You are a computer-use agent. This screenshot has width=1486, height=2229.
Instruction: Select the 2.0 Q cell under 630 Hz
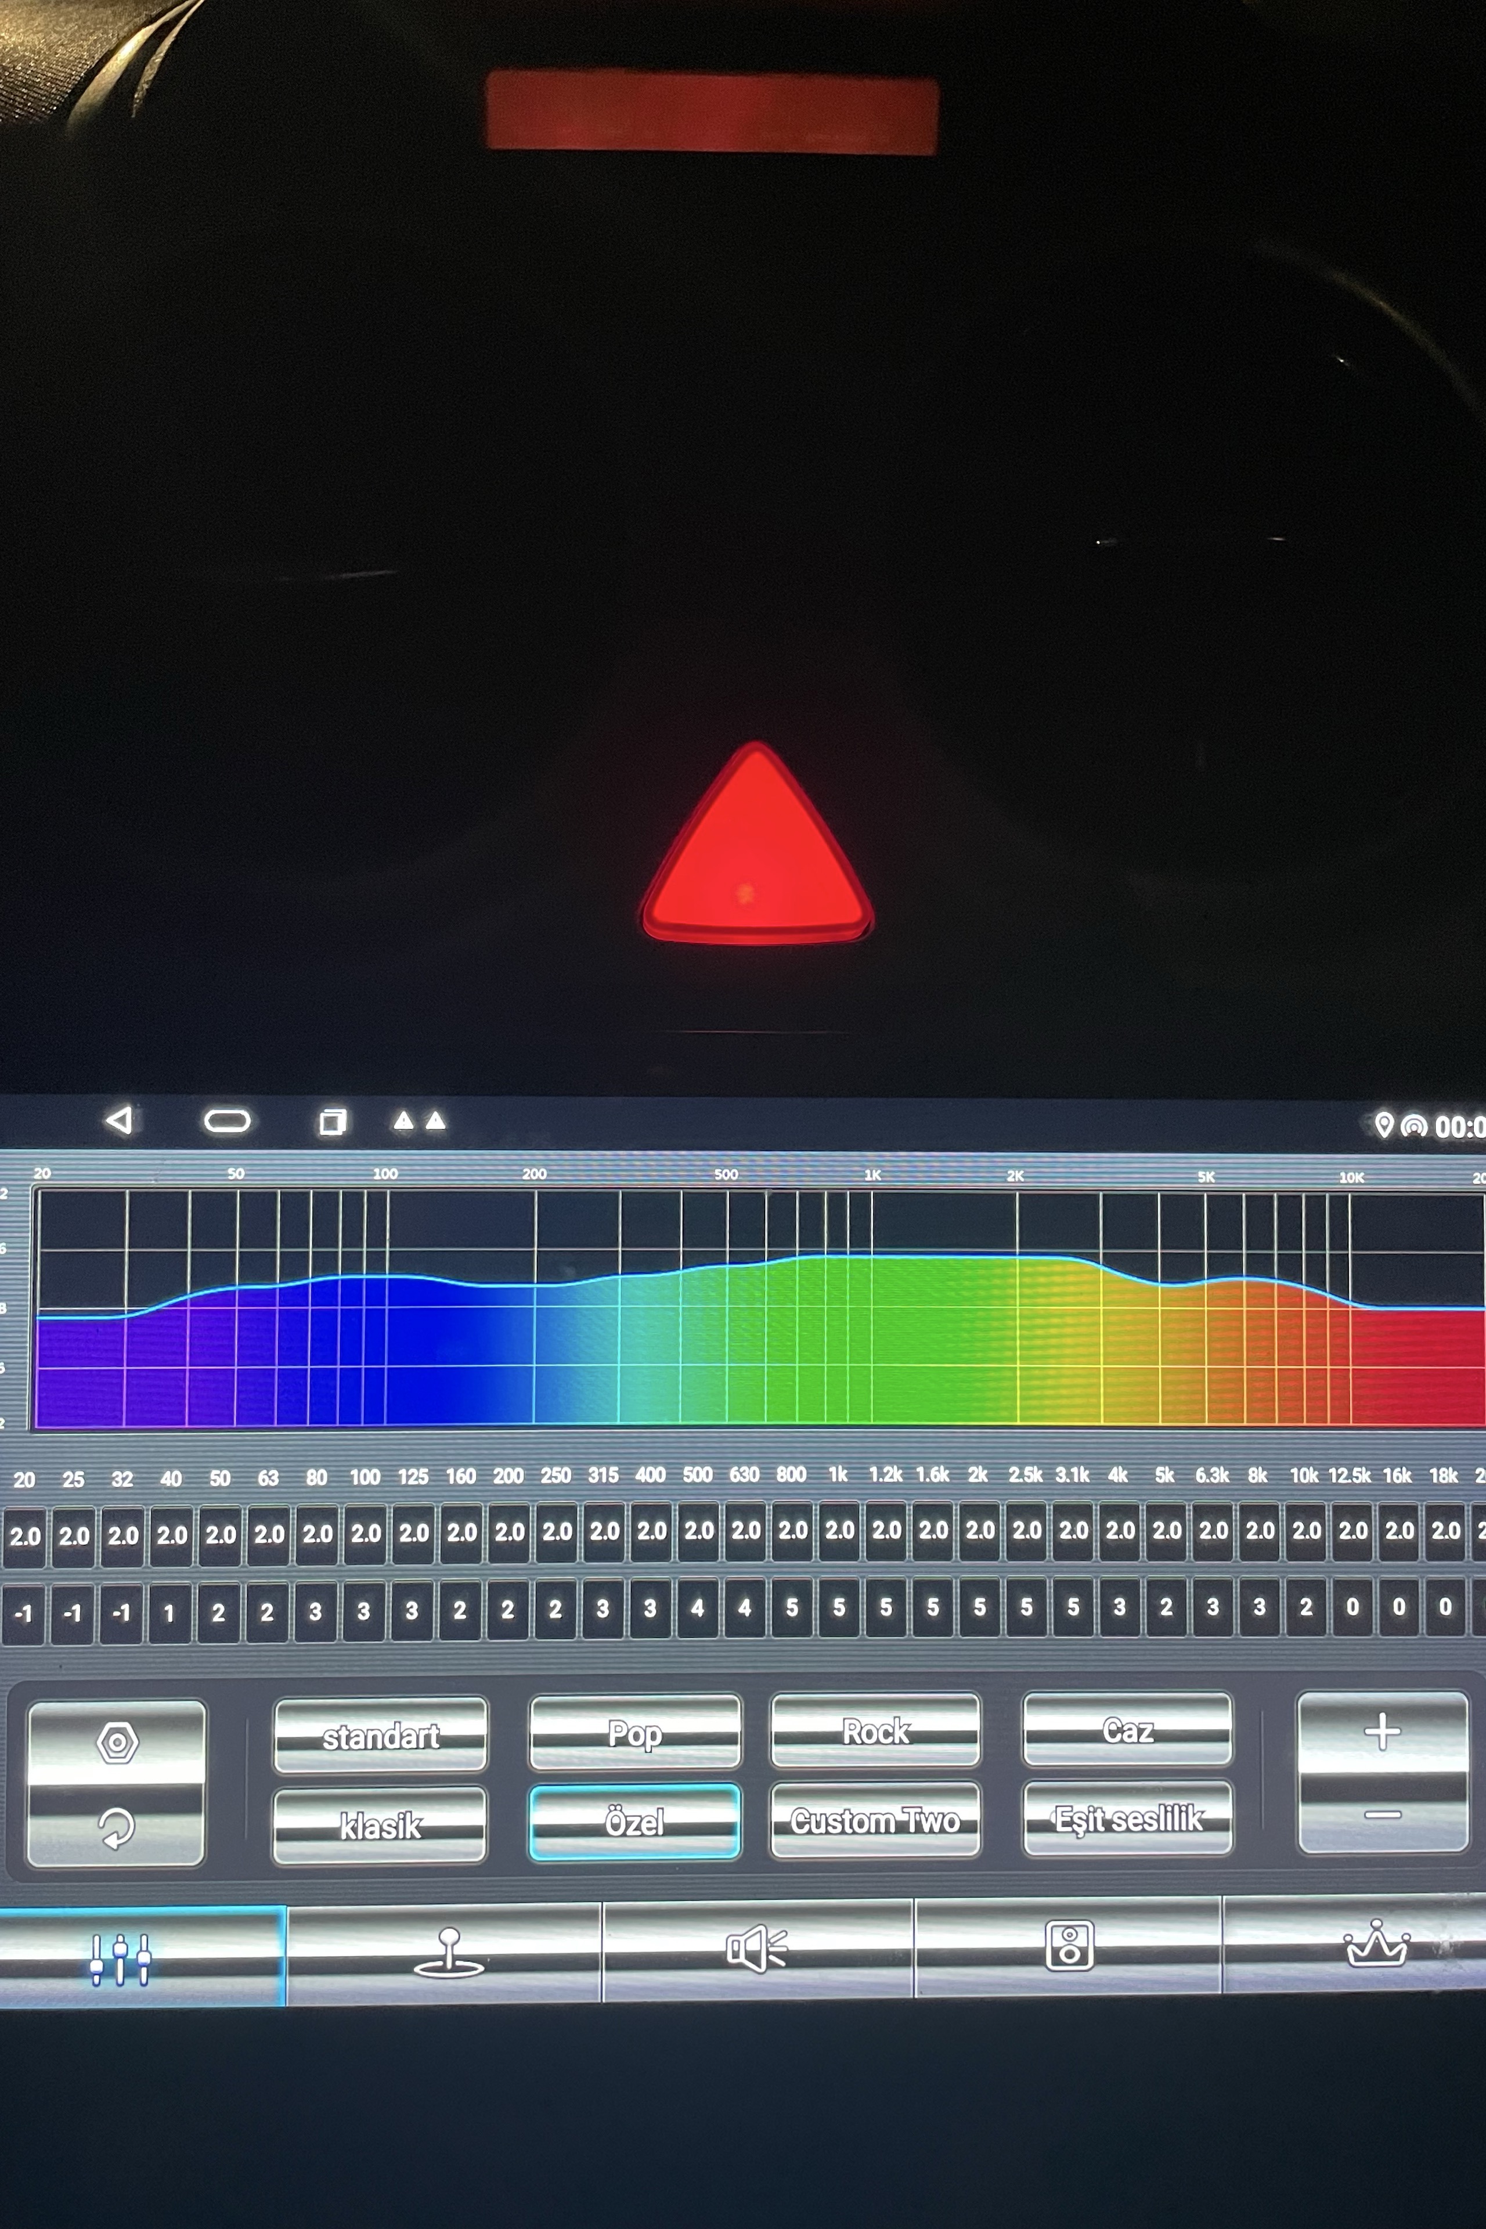tap(746, 1531)
